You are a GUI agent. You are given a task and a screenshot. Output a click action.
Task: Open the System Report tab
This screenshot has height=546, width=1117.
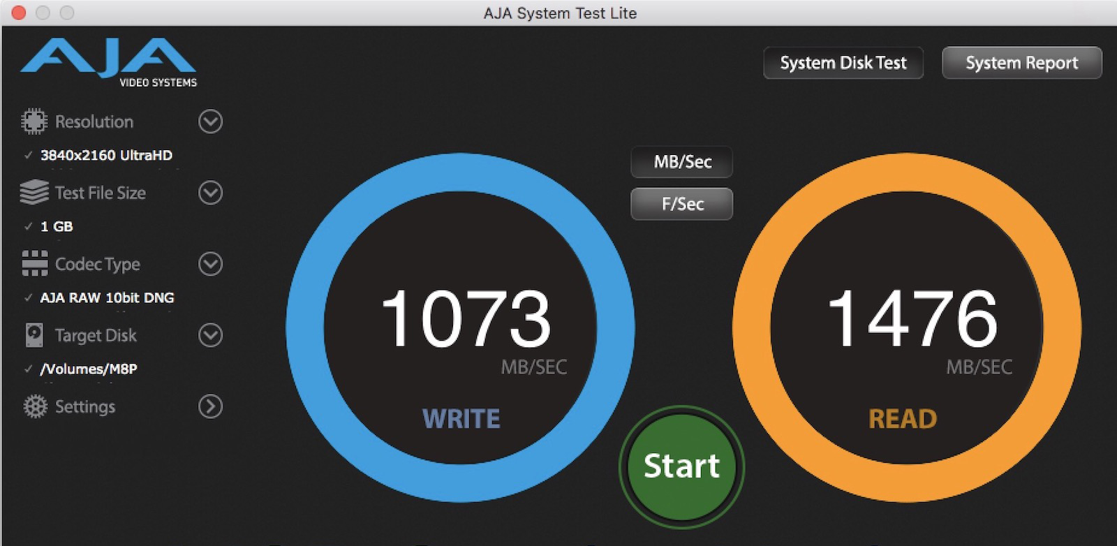click(x=1021, y=63)
